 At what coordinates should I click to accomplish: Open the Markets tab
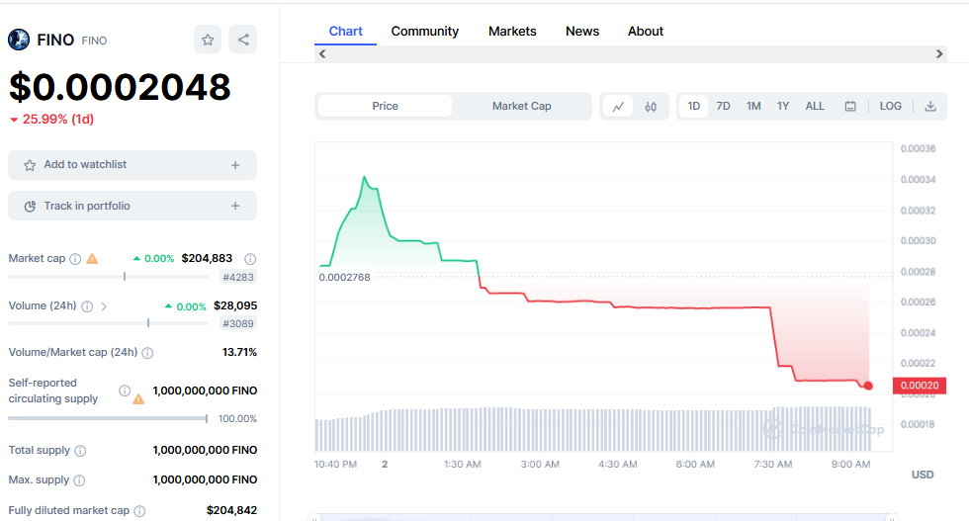pos(512,32)
